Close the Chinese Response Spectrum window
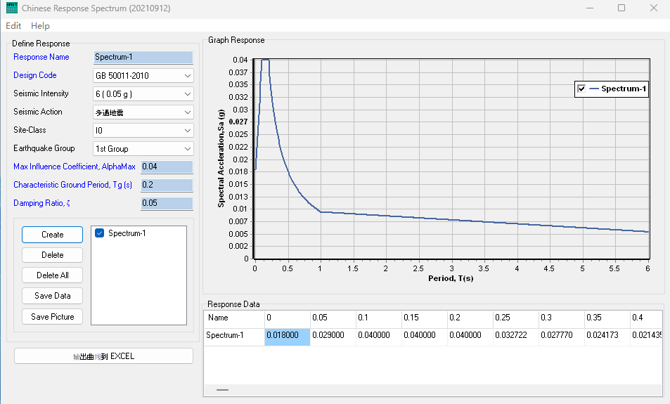Screen dimensions: 670x404 pos(653,8)
